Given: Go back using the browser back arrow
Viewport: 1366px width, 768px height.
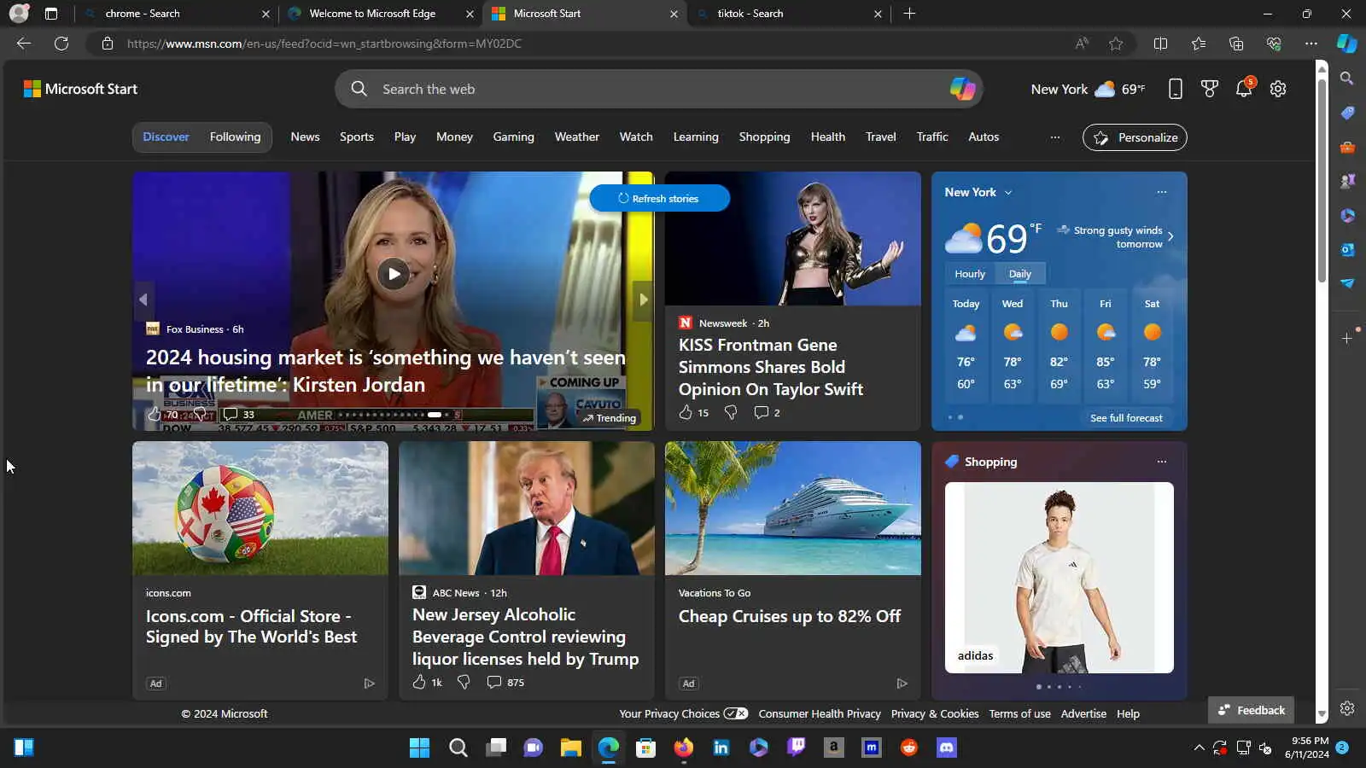Looking at the screenshot, I should [x=24, y=44].
